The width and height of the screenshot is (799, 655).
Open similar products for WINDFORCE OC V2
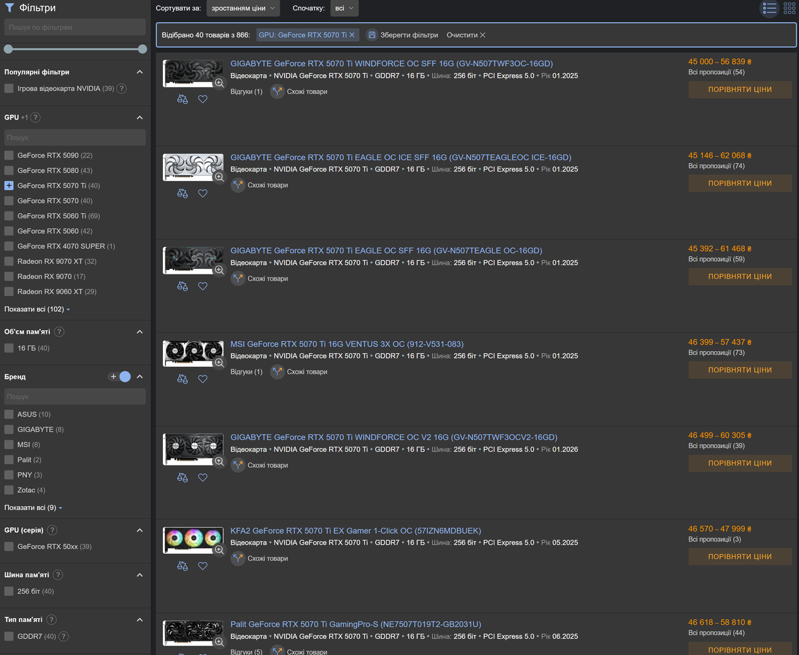point(260,465)
